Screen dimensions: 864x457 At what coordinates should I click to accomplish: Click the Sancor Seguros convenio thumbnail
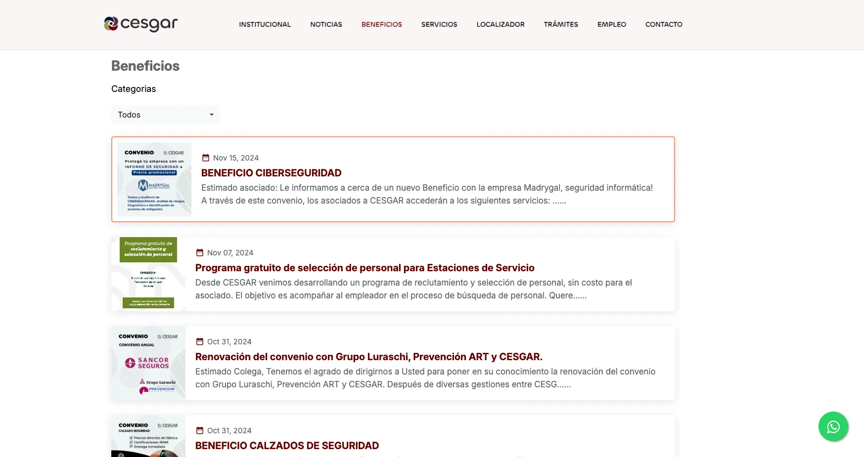(x=148, y=363)
